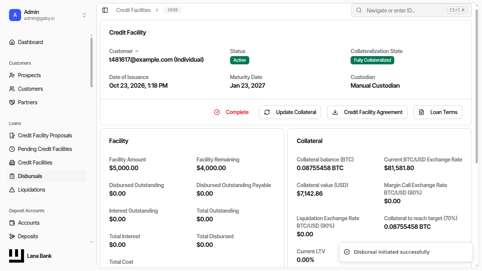Click the Facility Amount value $5,000.00
Image resolution: width=482 pixels, height=271 pixels.
click(x=124, y=168)
